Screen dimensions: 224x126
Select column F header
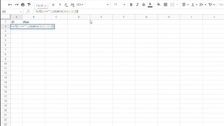[x=124, y=17]
